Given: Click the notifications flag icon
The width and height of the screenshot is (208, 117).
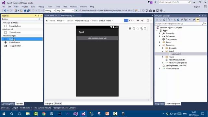Looking at the screenshot, I should pyautogui.click(x=150, y=2).
